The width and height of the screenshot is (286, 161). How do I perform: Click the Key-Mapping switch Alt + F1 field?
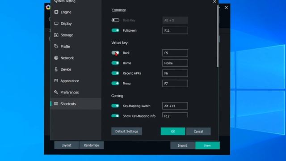coord(175,106)
